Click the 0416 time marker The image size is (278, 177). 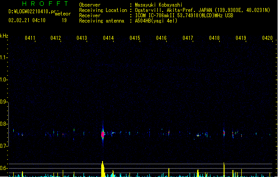[x=161, y=38]
